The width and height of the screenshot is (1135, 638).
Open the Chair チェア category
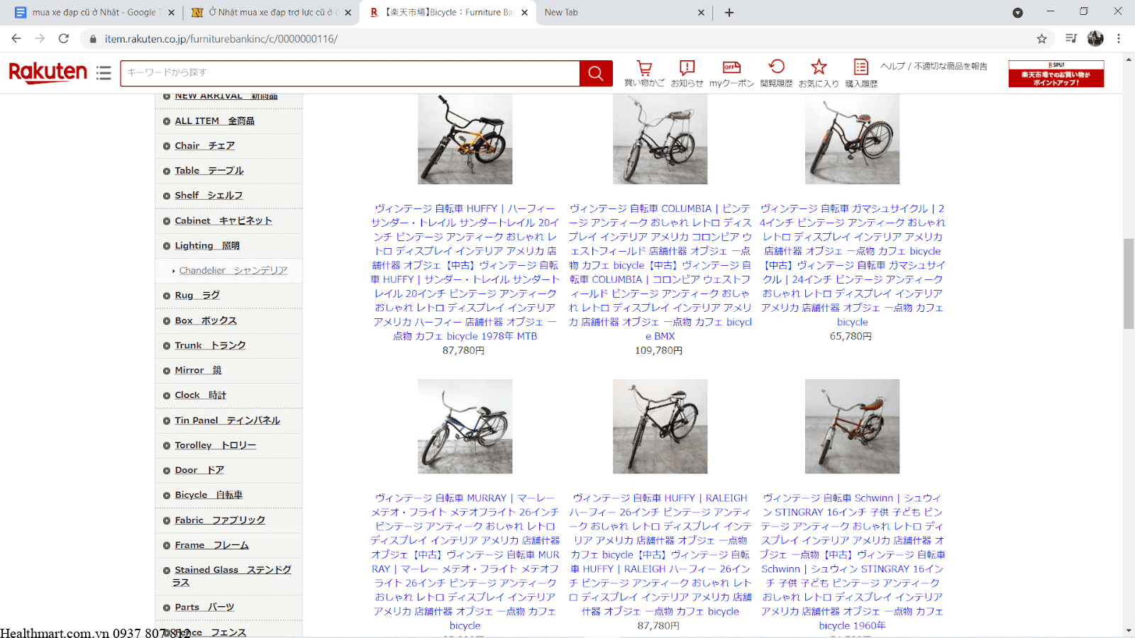204,146
